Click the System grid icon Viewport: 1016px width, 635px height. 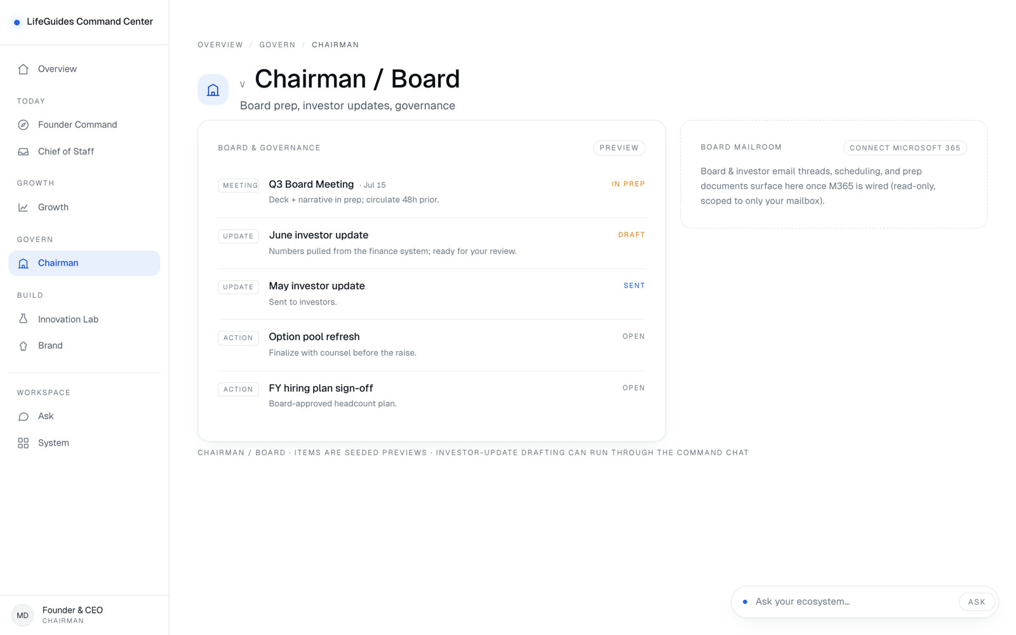[23, 443]
